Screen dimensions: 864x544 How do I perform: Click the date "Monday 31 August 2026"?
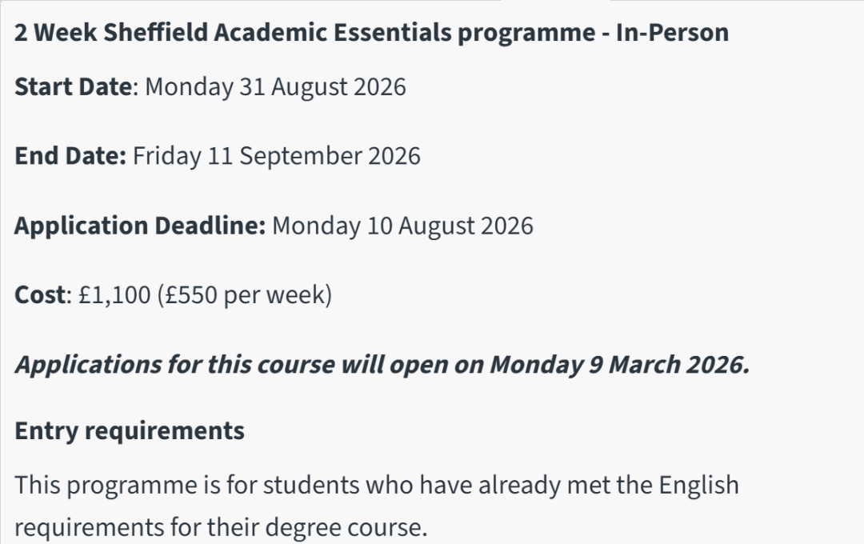pyautogui.click(x=275, y=86)
